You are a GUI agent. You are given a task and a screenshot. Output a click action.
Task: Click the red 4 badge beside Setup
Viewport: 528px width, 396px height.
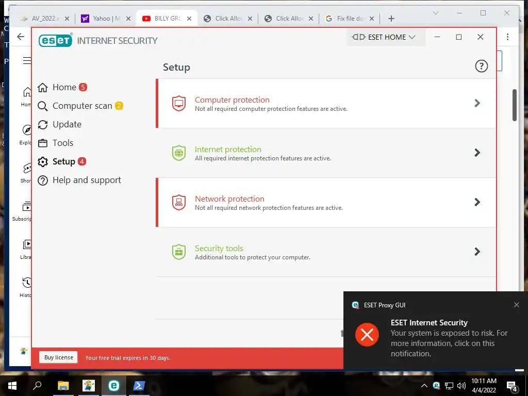(x=82, y=161)
